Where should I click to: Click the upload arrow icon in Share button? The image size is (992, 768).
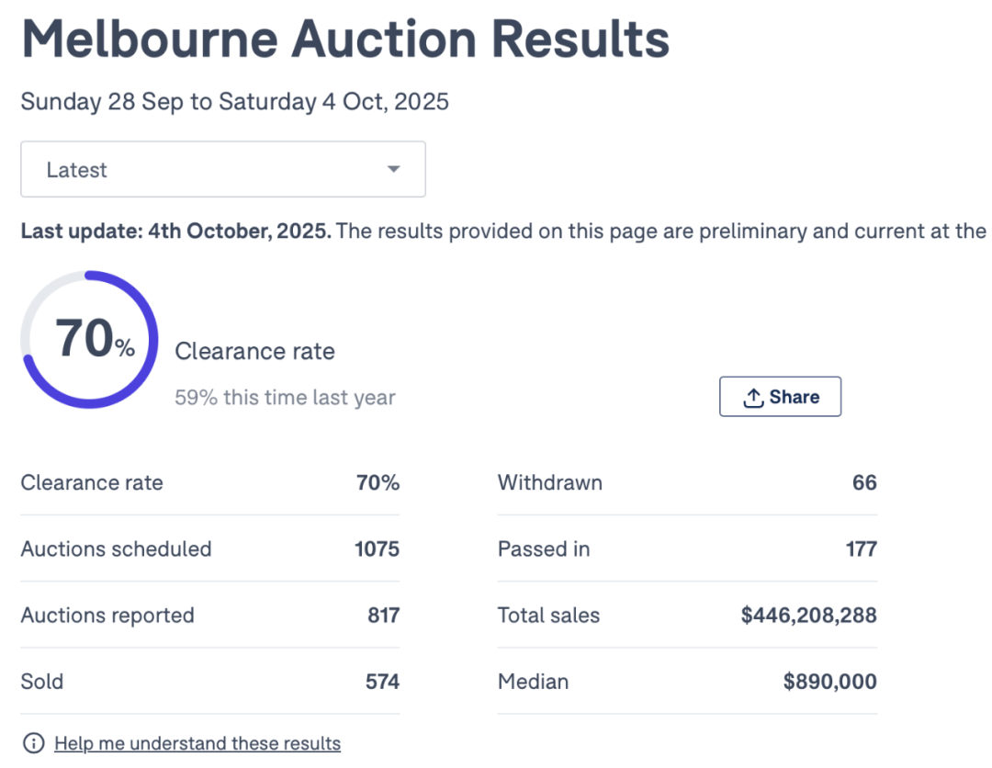click(753, 397)
